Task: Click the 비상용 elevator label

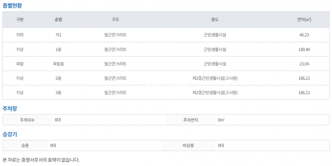Action: click(188, 145)
